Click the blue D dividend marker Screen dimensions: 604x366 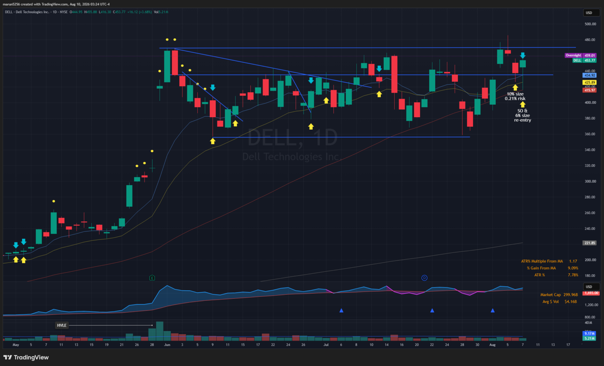point(424,278)
